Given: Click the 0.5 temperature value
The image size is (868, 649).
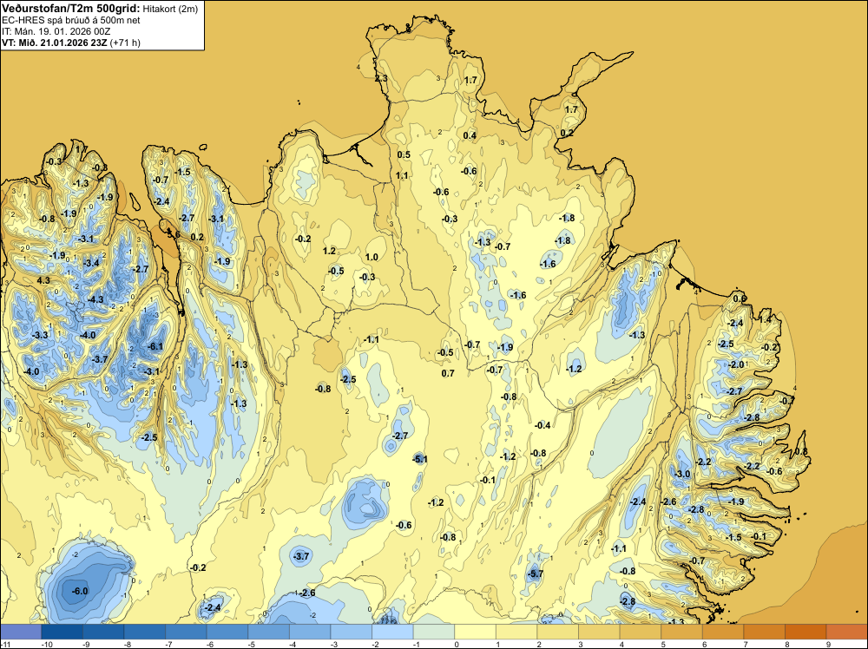Looking at the screenshot, I should tap(404, 154).
